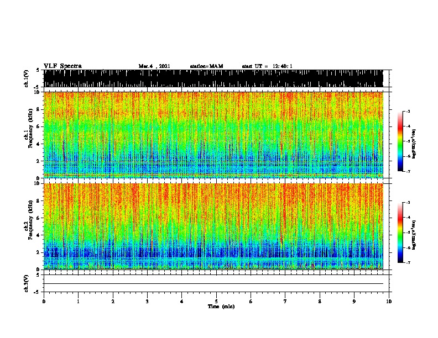This screenshot has width=438, height=338.
Task: Click the "VLF Spectra" title text
Action: (x=62, y=66)
